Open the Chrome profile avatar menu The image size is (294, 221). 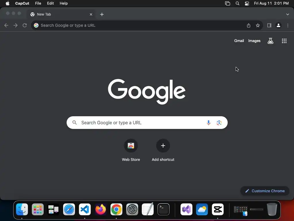(278, 25)
